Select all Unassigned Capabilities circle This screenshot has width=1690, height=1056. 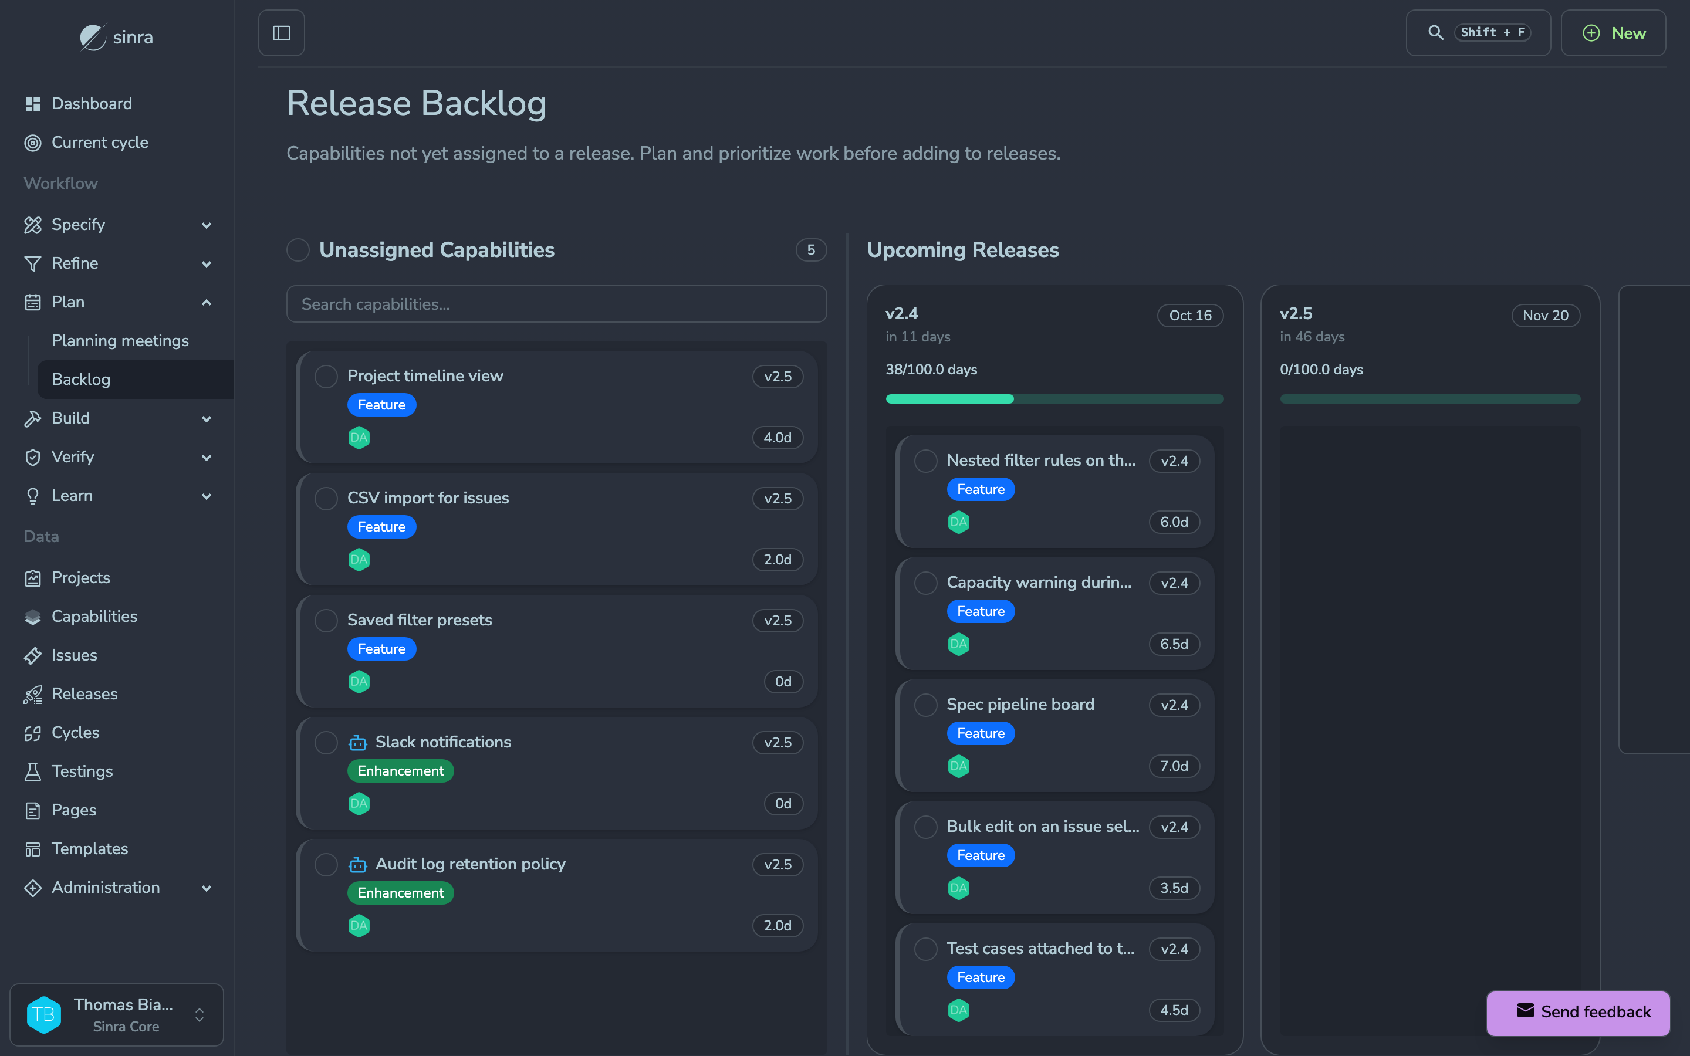point(298,250)
